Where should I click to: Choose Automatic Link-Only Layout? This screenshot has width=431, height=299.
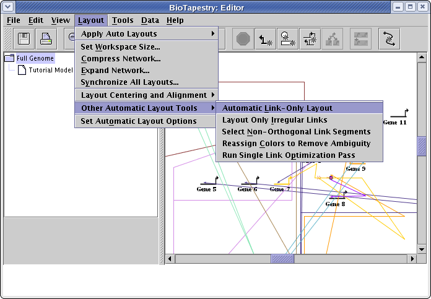tap(277, 108)
